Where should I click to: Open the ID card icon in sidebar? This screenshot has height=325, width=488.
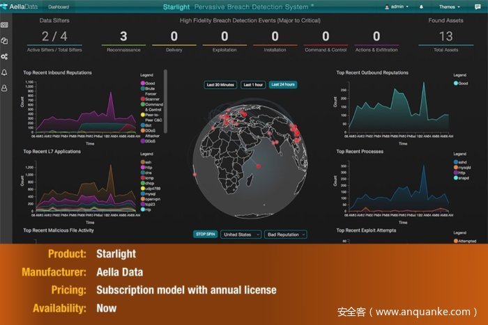point(5,25)
